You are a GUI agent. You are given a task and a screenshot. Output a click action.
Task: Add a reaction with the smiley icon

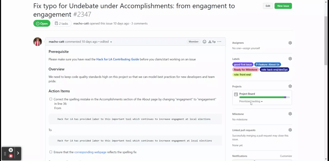tap(204, 42)
